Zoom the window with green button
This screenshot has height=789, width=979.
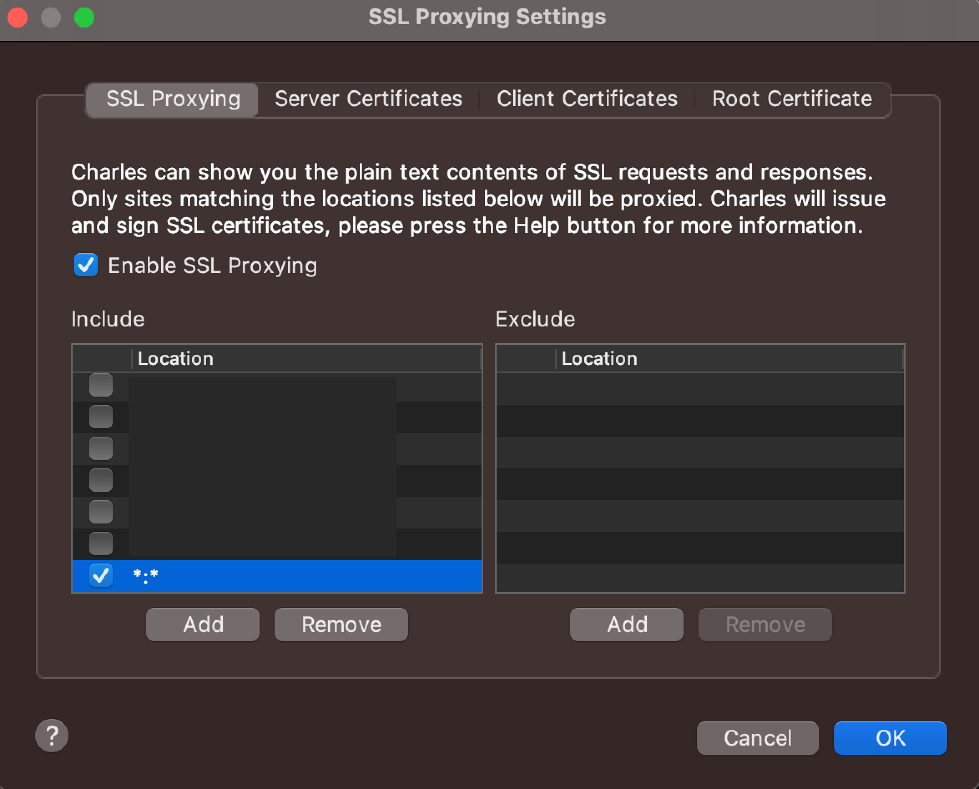click(x=84, y=18)
